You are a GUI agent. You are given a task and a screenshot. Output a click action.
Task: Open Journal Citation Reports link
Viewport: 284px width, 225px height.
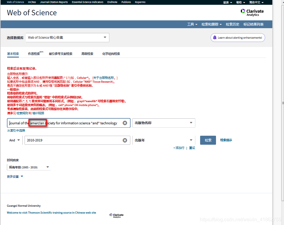pos(54,2)
